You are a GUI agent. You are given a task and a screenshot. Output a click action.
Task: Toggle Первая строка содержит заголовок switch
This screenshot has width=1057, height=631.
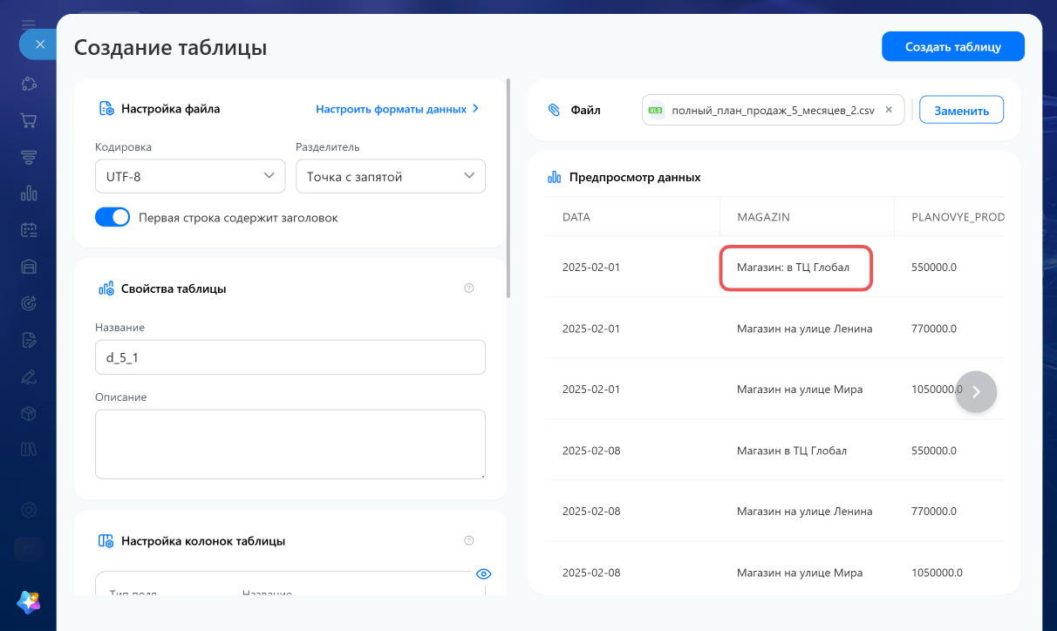pyautogui.click(x=113, y=217)
